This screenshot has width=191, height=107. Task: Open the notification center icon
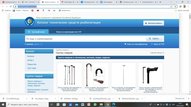187,104
